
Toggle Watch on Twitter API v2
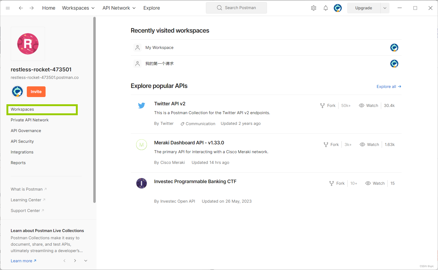[x=369, y=106]
